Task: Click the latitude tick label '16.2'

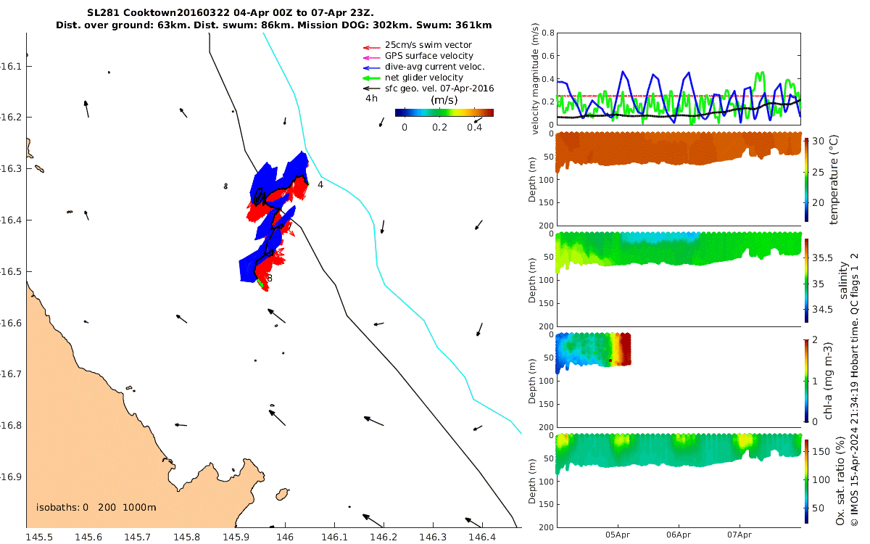Action: click(11, 118)
